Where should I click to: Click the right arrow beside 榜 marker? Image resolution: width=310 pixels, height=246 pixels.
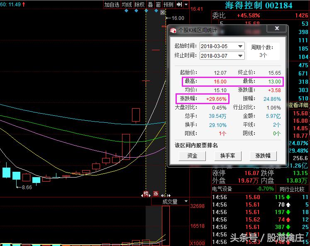click(x=150, y=195)
